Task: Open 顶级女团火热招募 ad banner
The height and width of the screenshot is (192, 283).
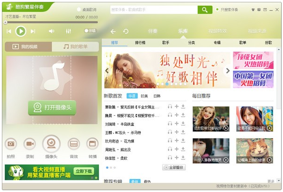Action: pos(253,60)
